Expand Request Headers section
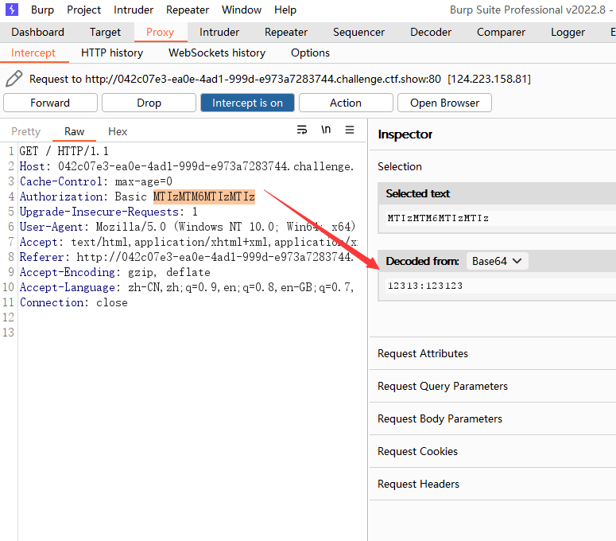 [x=493, y=484]
